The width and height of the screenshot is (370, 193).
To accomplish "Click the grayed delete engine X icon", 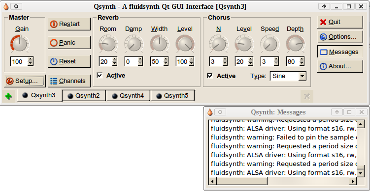I will click(307, 96).
